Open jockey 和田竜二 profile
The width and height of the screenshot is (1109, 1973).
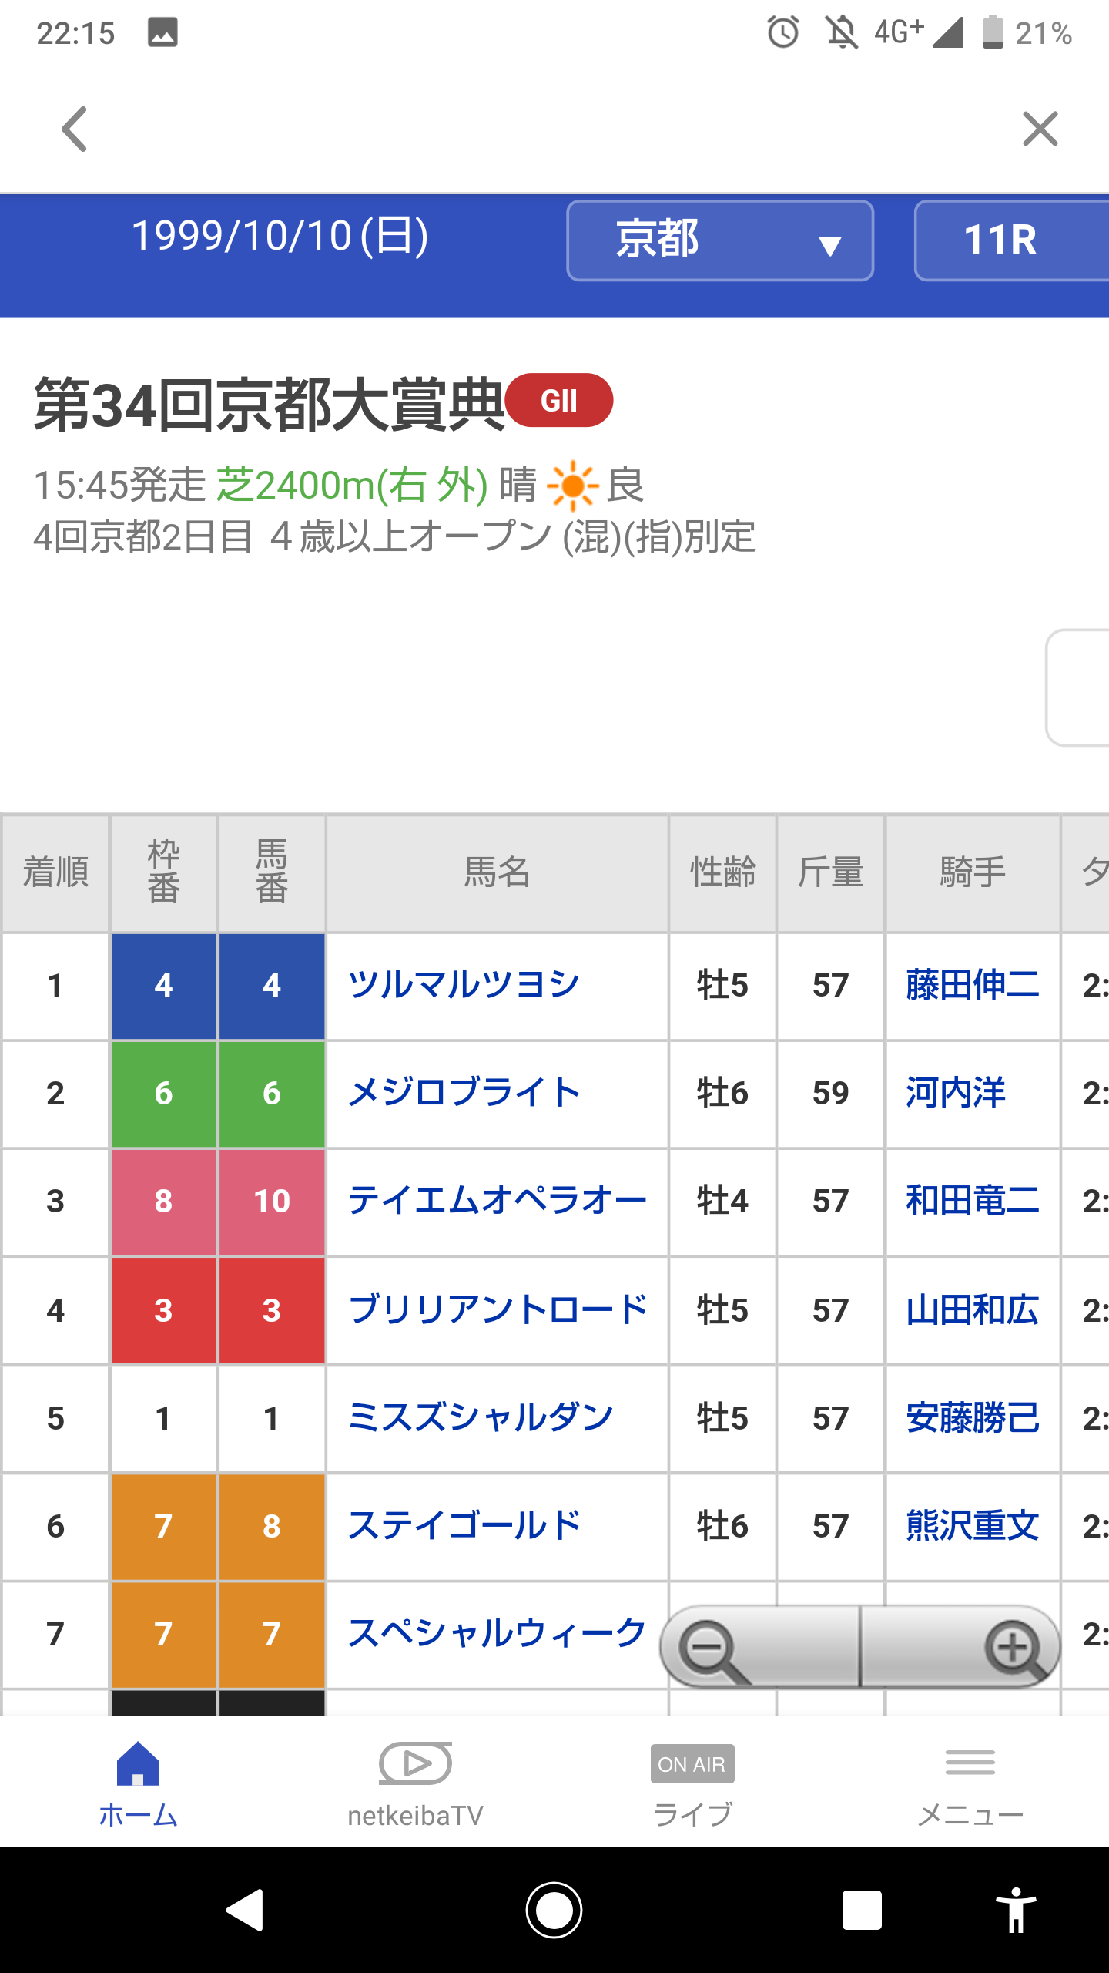coord(972,1201)
